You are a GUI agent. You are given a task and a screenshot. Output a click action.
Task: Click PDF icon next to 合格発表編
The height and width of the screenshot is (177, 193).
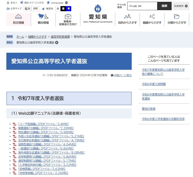15,173
